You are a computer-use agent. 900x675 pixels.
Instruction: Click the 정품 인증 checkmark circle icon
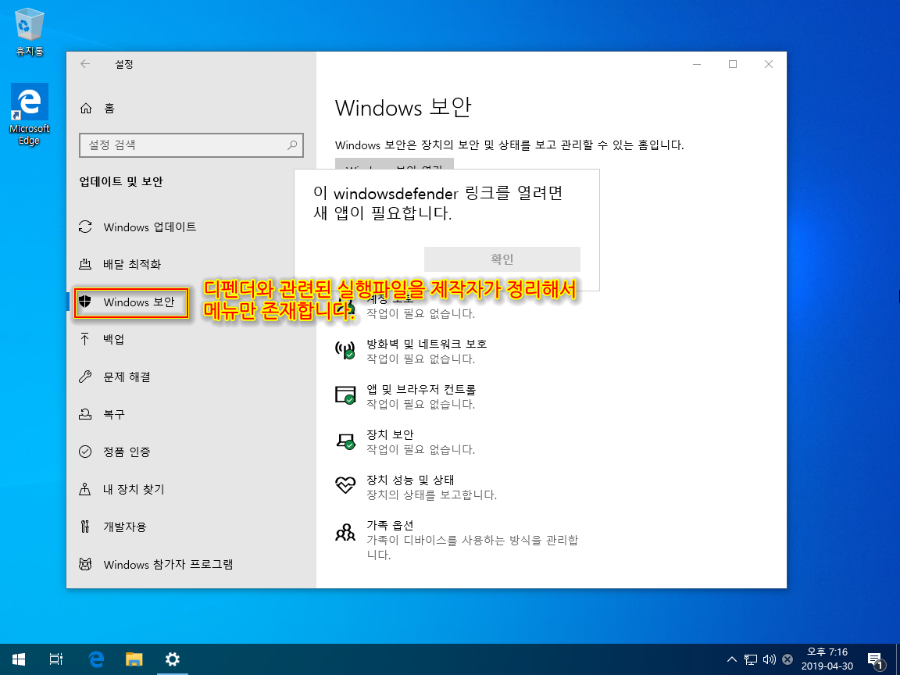coord(85,452)
